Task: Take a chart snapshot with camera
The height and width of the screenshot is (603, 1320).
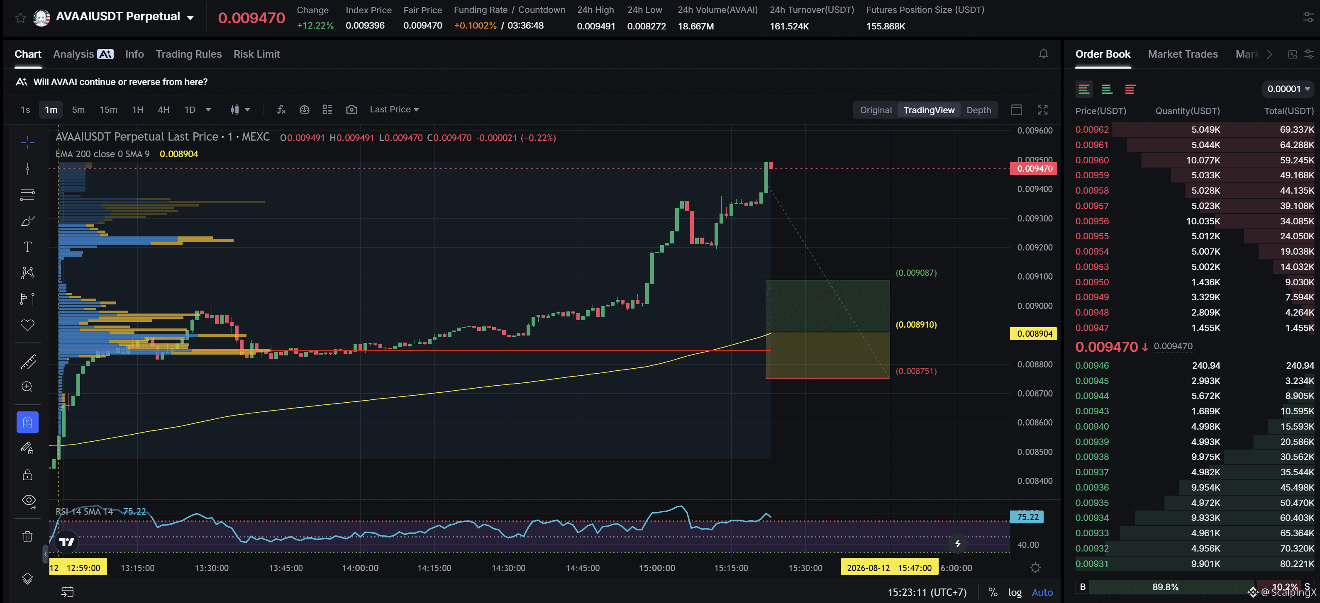Action: (x=351, y=109)
